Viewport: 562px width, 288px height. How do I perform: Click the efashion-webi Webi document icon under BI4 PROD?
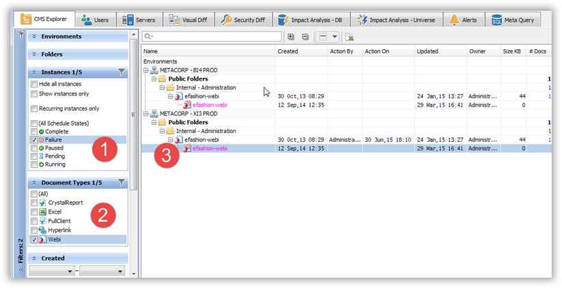pos(179,96)
